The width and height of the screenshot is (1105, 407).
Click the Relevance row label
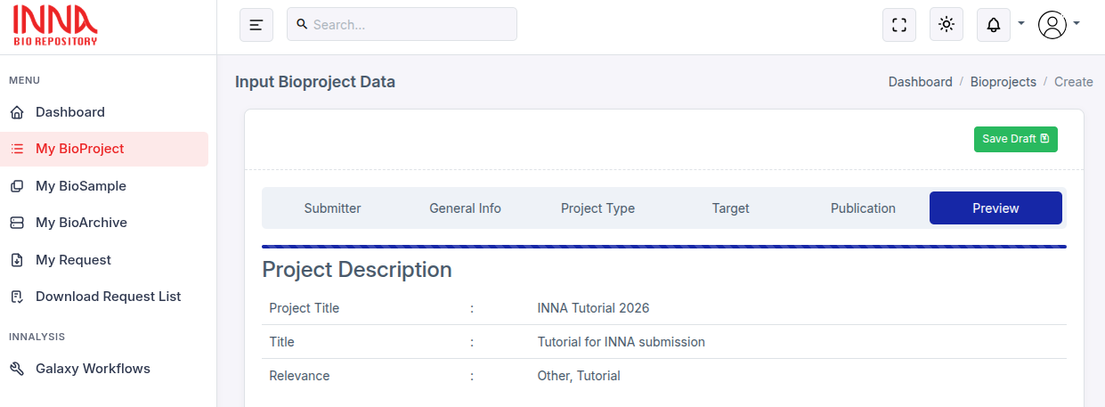pyautogui.click(x=299, y=376)
